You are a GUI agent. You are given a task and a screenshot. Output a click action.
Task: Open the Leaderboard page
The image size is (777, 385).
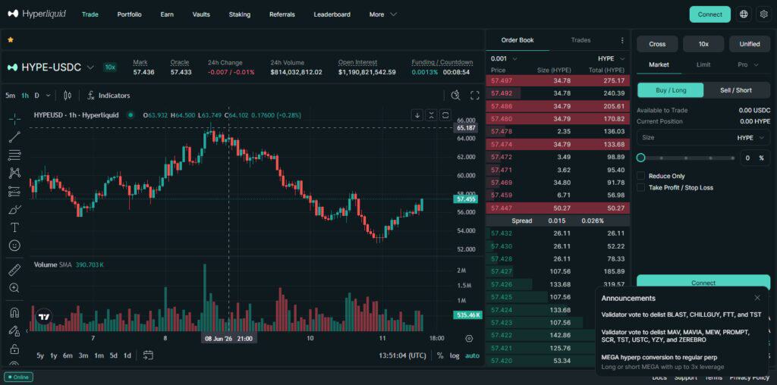332,14
